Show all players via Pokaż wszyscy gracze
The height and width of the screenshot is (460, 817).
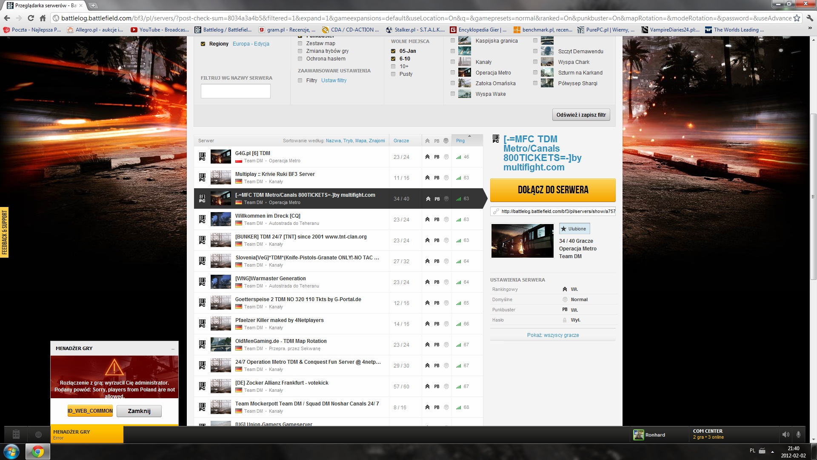tap(553, 335)
